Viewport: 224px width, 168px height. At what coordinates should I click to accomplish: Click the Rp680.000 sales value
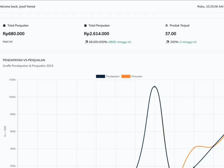pos(14,34)
